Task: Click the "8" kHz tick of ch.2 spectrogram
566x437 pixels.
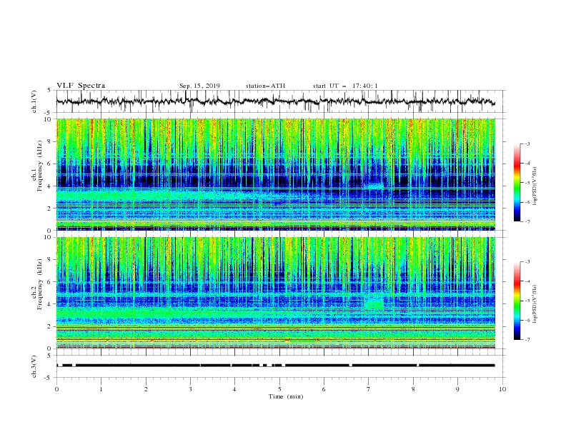Action: click(51, 260)
